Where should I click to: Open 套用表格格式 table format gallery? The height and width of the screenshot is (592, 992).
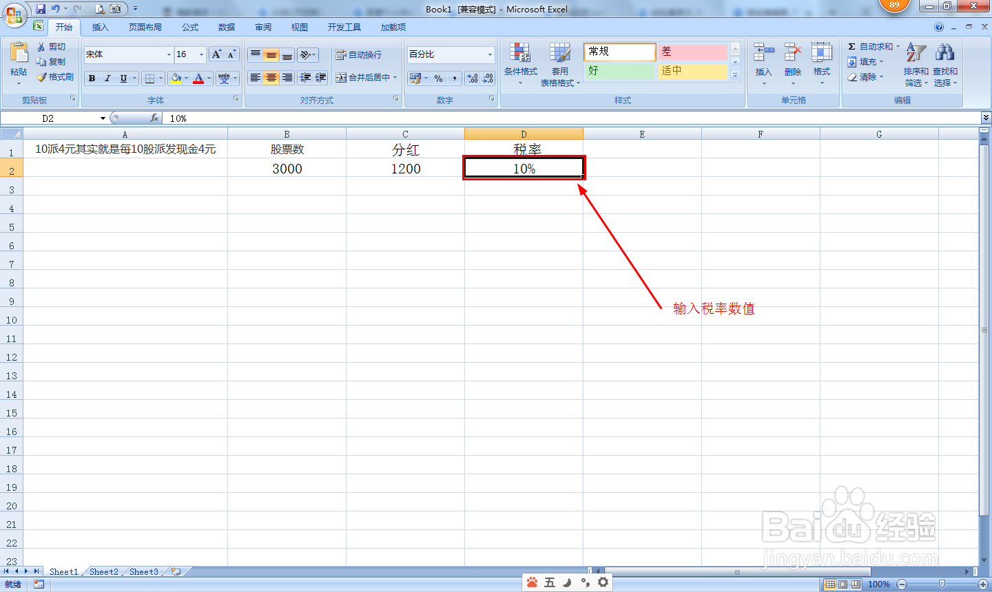point(559,65)
